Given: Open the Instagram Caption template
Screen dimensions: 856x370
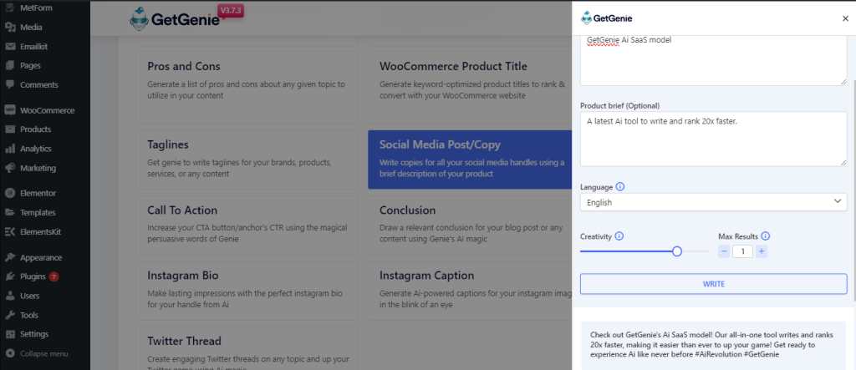Looking at the screenshot, I should [470, 291].
